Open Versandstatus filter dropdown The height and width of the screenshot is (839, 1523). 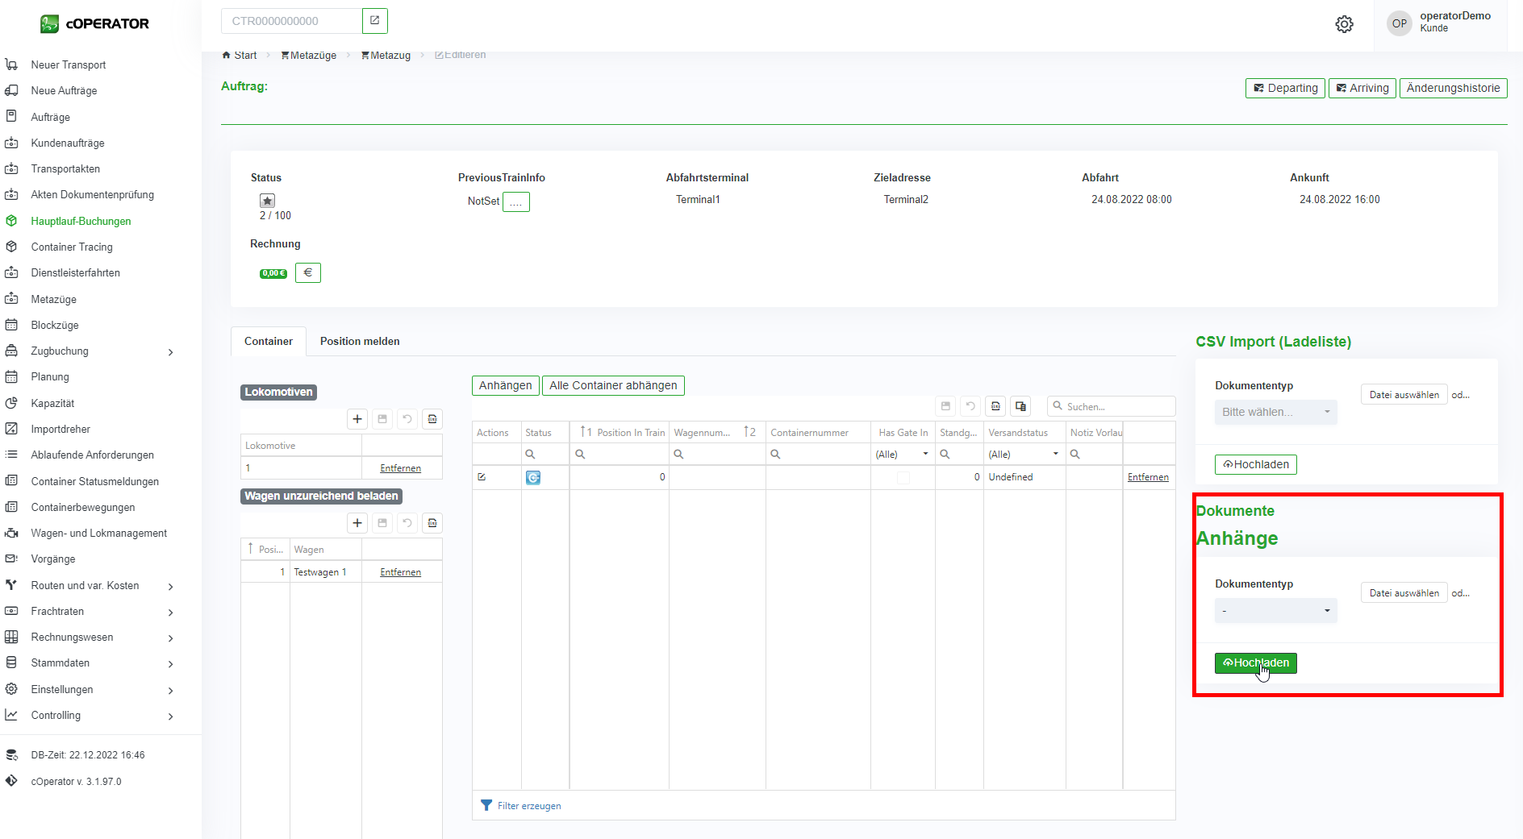(1055, 455)
